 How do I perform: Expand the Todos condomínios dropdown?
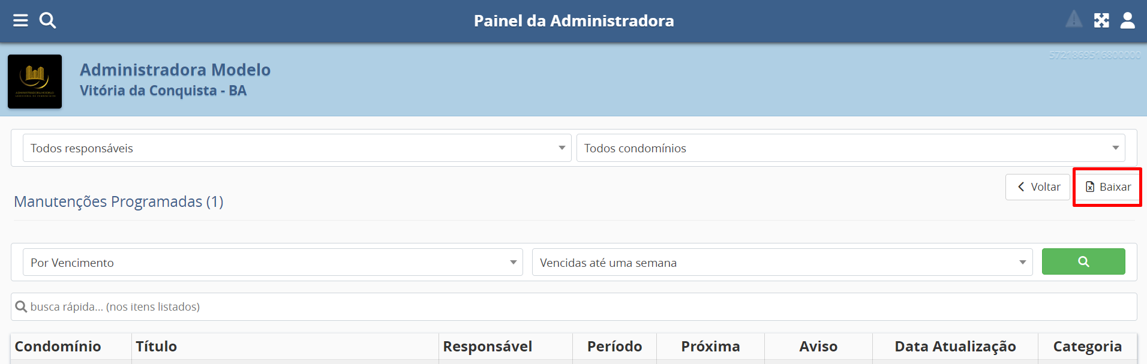tap(850, 148)
